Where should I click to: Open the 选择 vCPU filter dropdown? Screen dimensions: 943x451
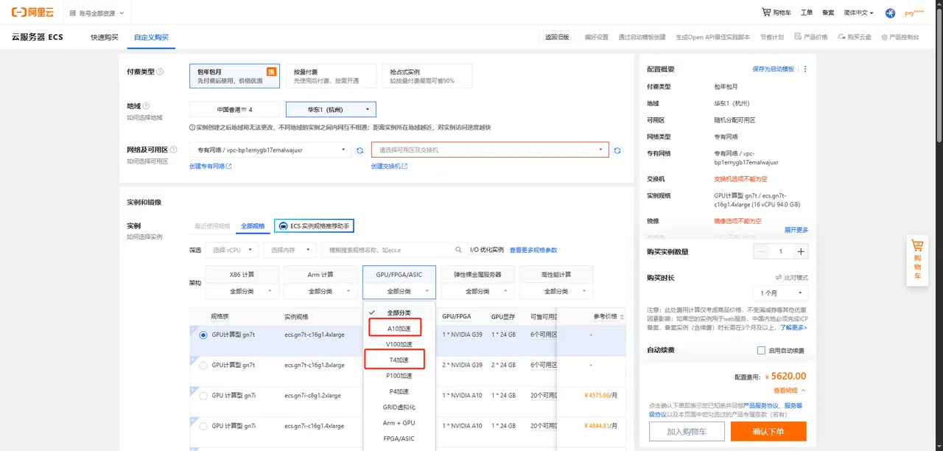[x=231, y=250]
